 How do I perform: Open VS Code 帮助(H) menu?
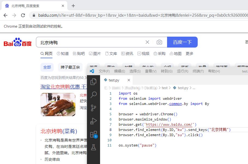tap(214, 71)
